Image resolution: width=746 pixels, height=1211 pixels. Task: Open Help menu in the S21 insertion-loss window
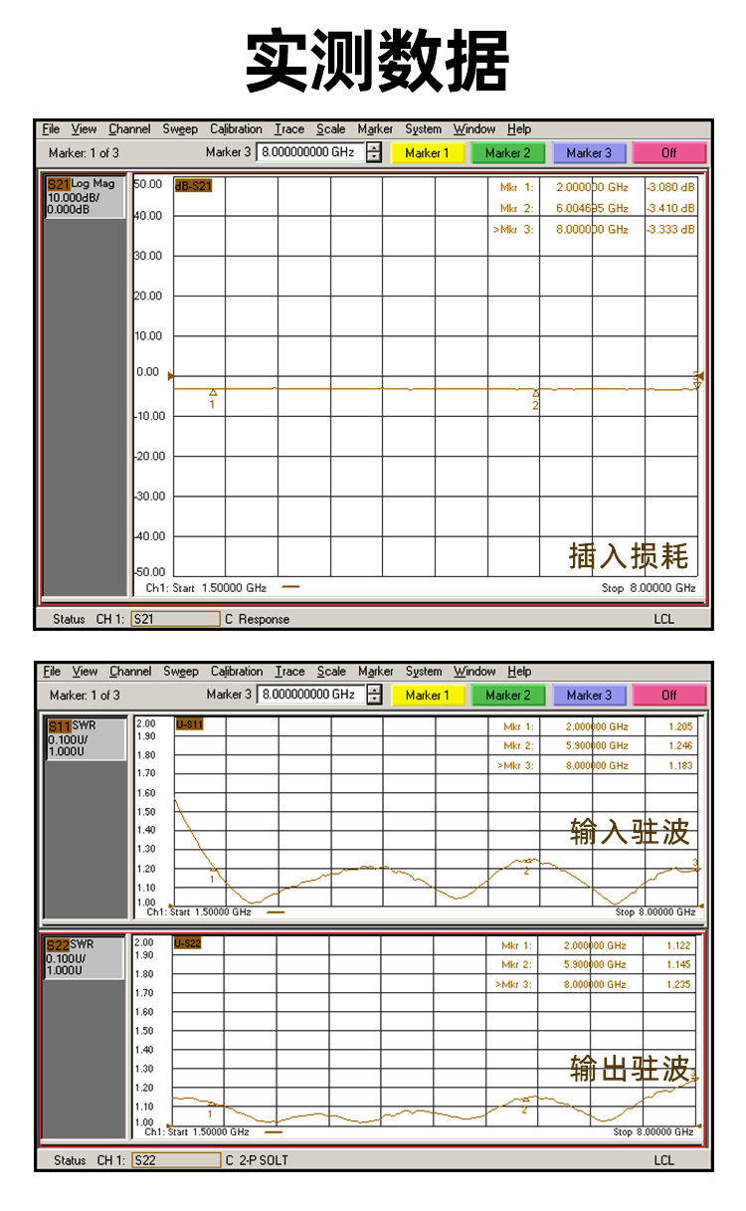point(519,129)
